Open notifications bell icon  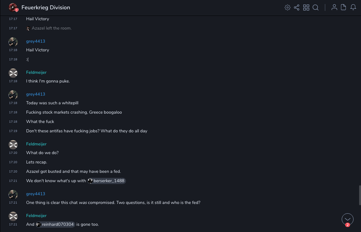tap(353, 7)
